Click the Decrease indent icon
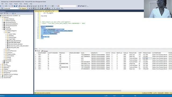Screen dimensions: 172x97 57,8
